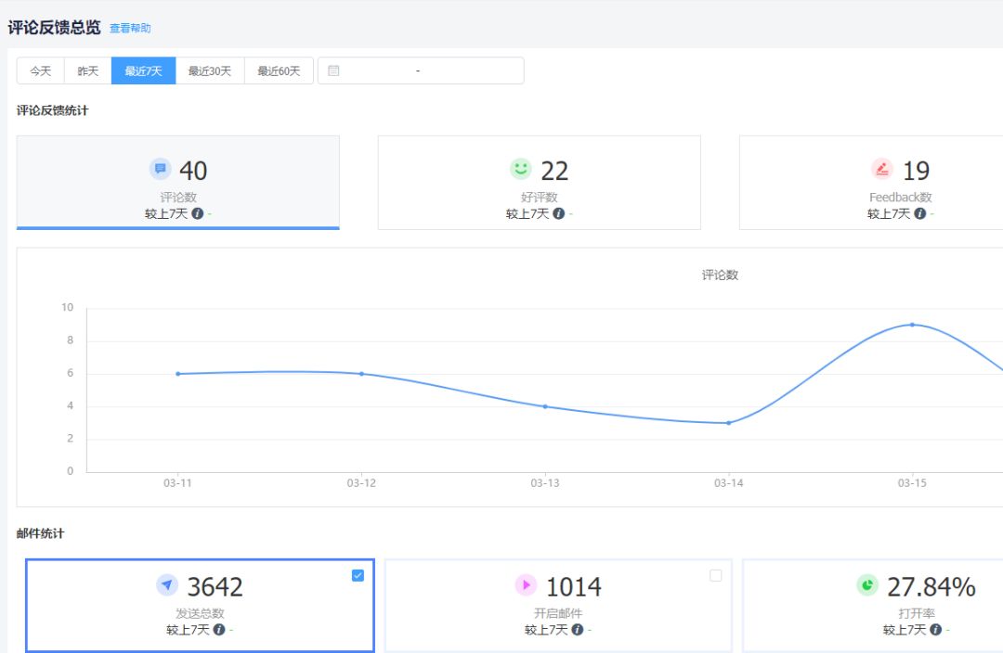Click the red Feedback pencil icon
The width and height of the screenshot is (1003, 653).
pyautogui.click(x=881, y=169)
